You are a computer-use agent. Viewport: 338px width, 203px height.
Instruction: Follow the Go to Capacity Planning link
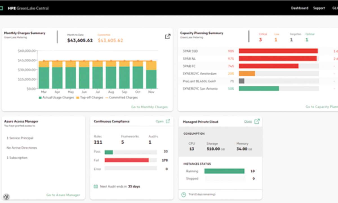pos(322,107)
